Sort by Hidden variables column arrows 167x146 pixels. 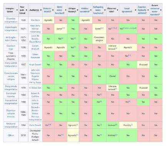[91, 10]
